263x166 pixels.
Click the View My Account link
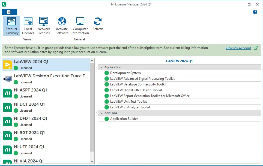click(x=238, y=48)
